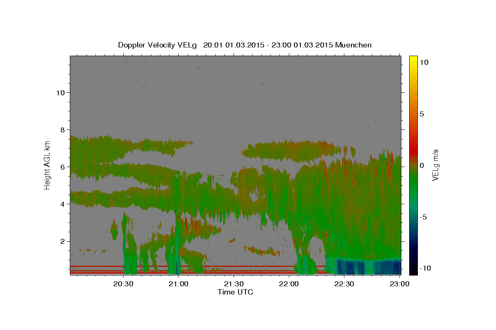Viewport: 496px width, 330px height.
Task: Click the 'Height AGL km' axis label
Action: (x=47, y=165)
